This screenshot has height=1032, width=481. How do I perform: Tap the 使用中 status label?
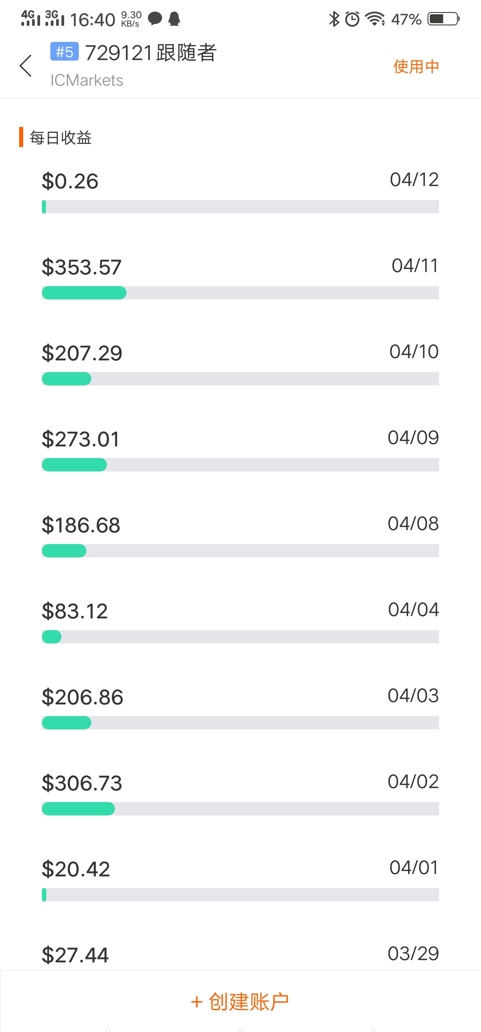click(416, 66)
